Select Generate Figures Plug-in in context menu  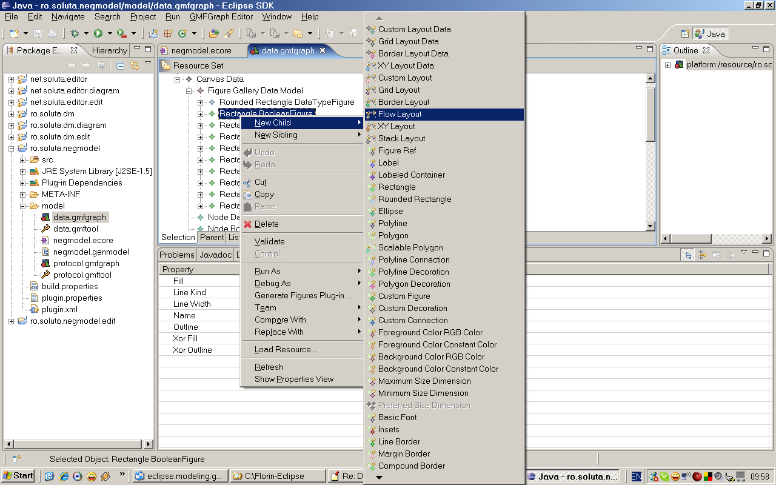[302, 295]
